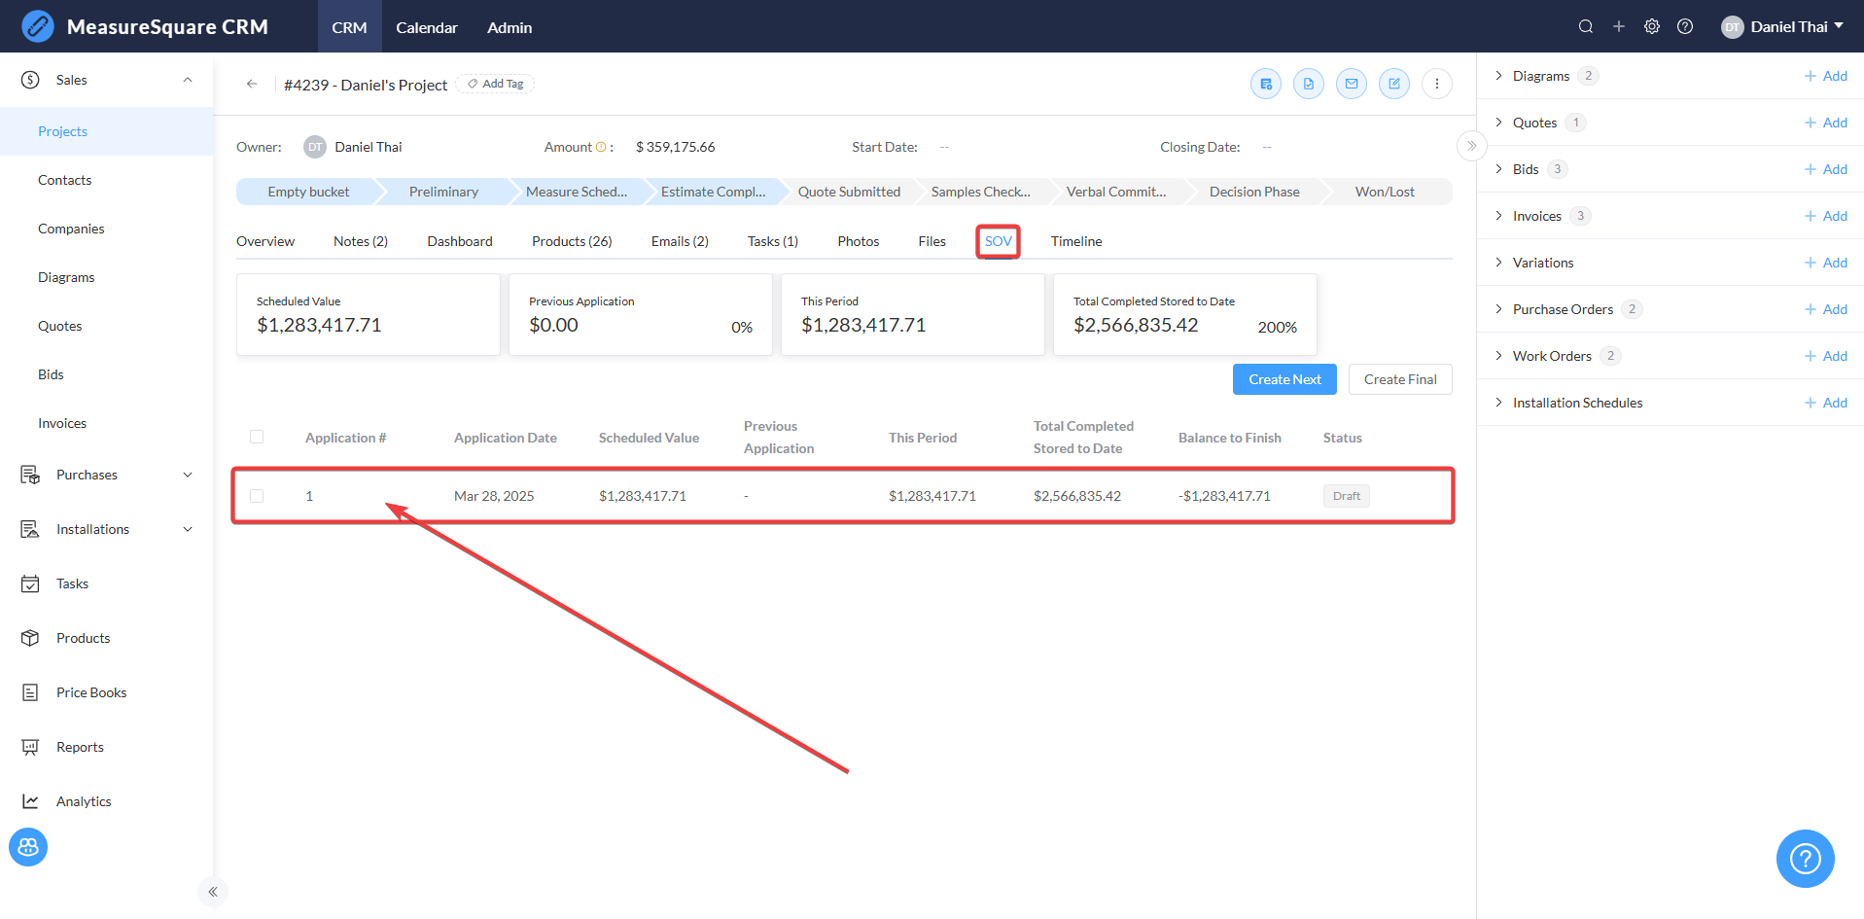Expand the Bids panel section
Viewport: 1864px width, 919px height.
pos(1498,169)
